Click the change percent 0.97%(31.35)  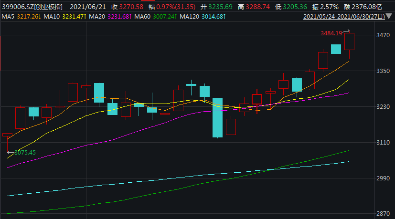pyautogui.click(x=176, y=7)
